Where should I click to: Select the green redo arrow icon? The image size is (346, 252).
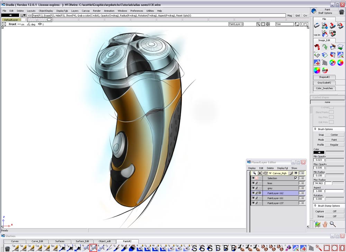324,47
